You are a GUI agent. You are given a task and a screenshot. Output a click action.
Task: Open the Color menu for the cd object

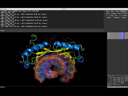127,38
